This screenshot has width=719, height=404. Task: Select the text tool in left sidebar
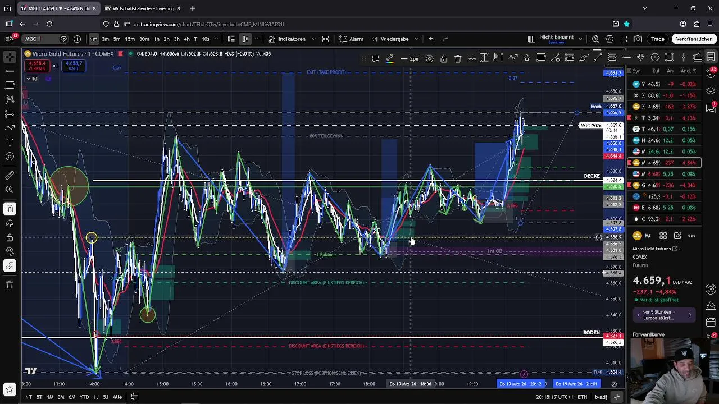tap(10, 142)
